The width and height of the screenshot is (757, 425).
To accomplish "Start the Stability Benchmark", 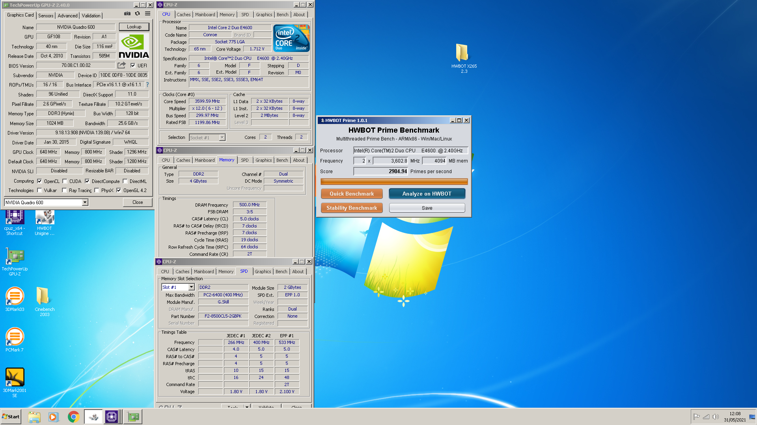I will [x=352, y=208].
